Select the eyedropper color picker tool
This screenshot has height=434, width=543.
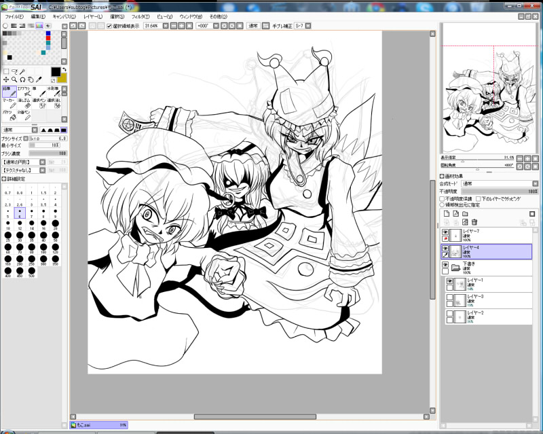(39, 79)
